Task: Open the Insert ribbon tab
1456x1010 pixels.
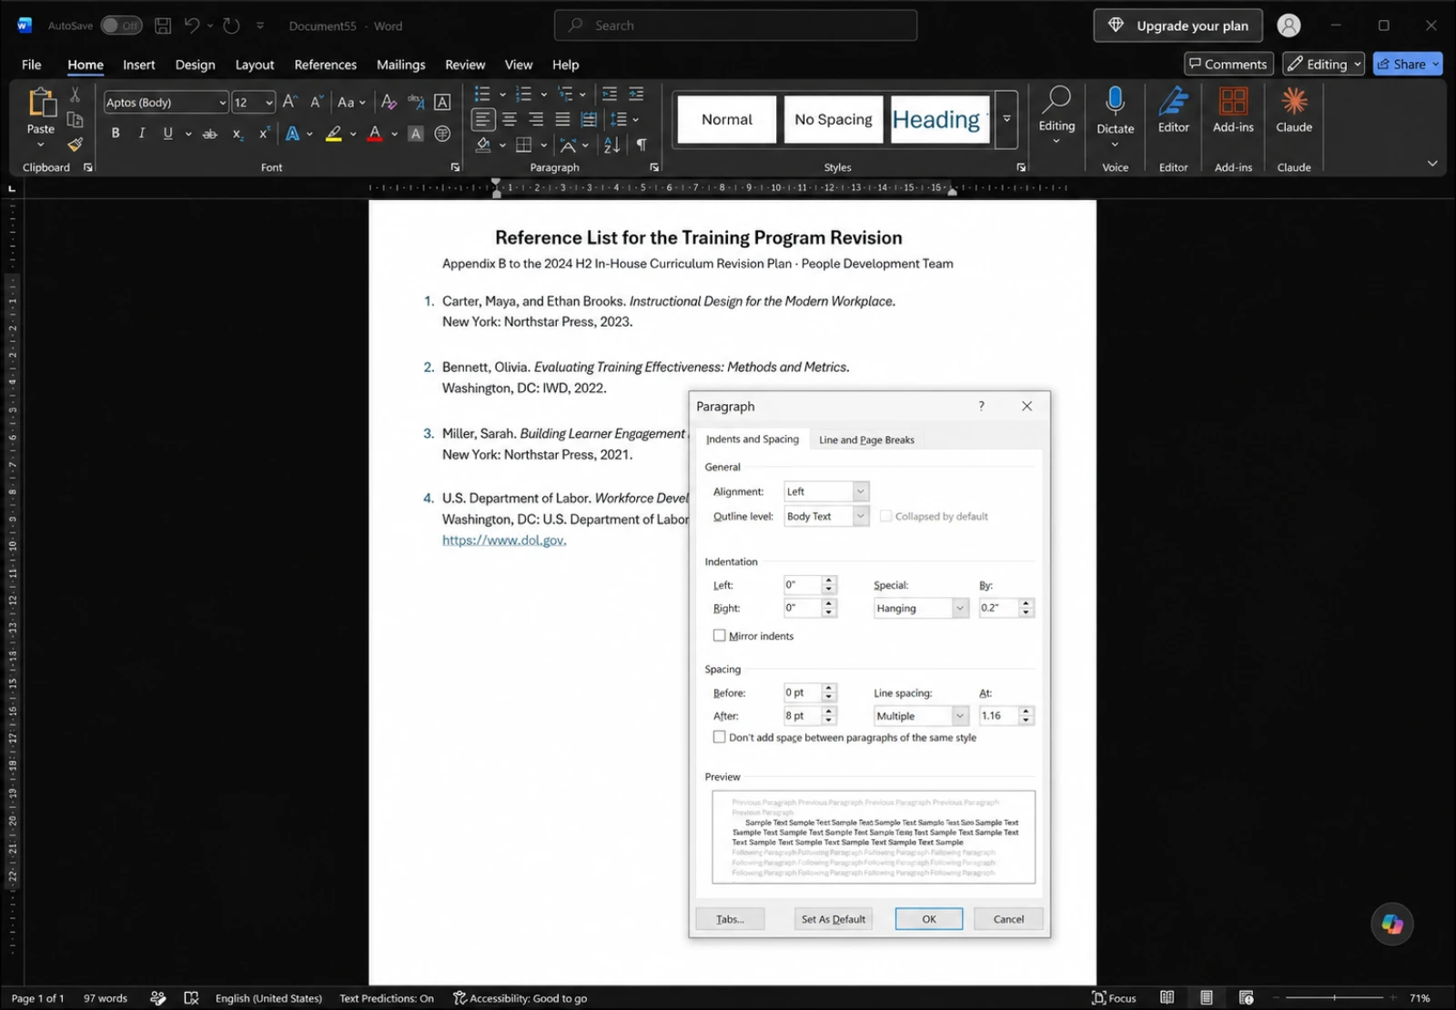Action: coord(139,65)
